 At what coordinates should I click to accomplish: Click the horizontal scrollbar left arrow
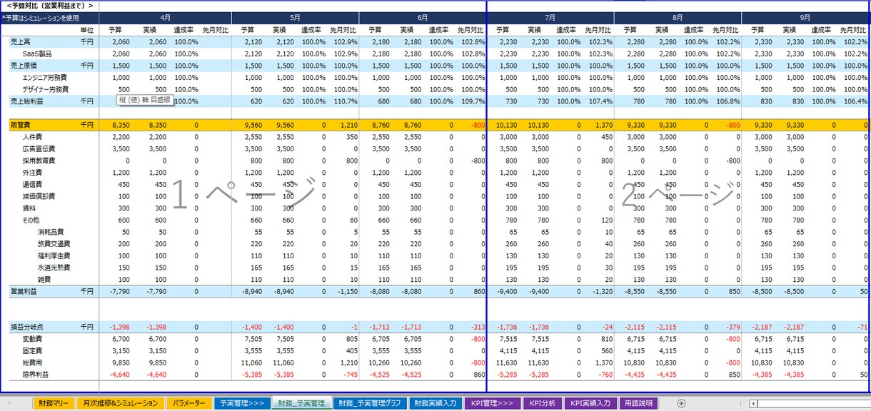(x=754, y=403)
